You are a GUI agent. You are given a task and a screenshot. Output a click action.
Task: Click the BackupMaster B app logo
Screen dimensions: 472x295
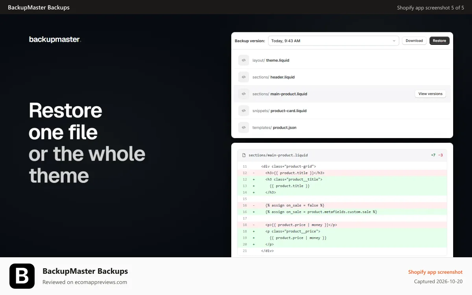point(22,276)
